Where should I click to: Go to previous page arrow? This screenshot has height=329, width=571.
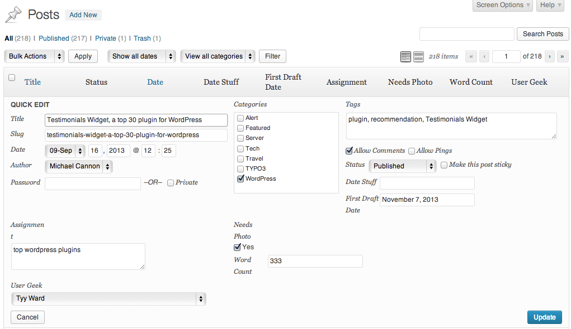(484, 56)
